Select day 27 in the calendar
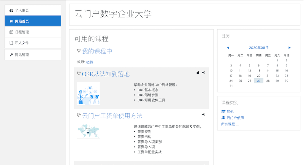This screenshot has height=165, width=304. coord(259,81)
